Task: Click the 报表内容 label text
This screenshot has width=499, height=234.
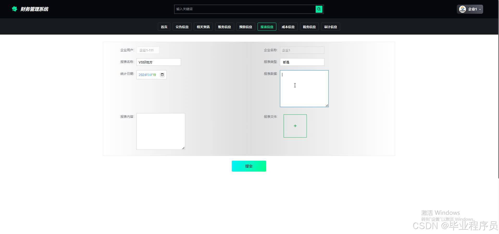Action: tap(127, 116)
